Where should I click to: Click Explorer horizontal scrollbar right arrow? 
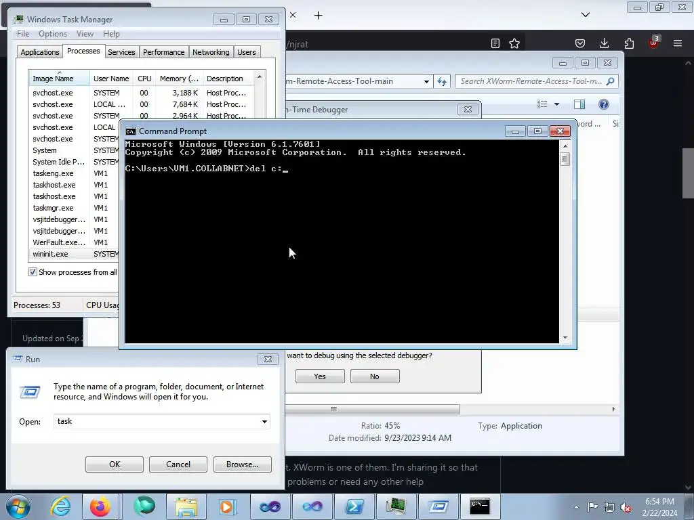613,409
